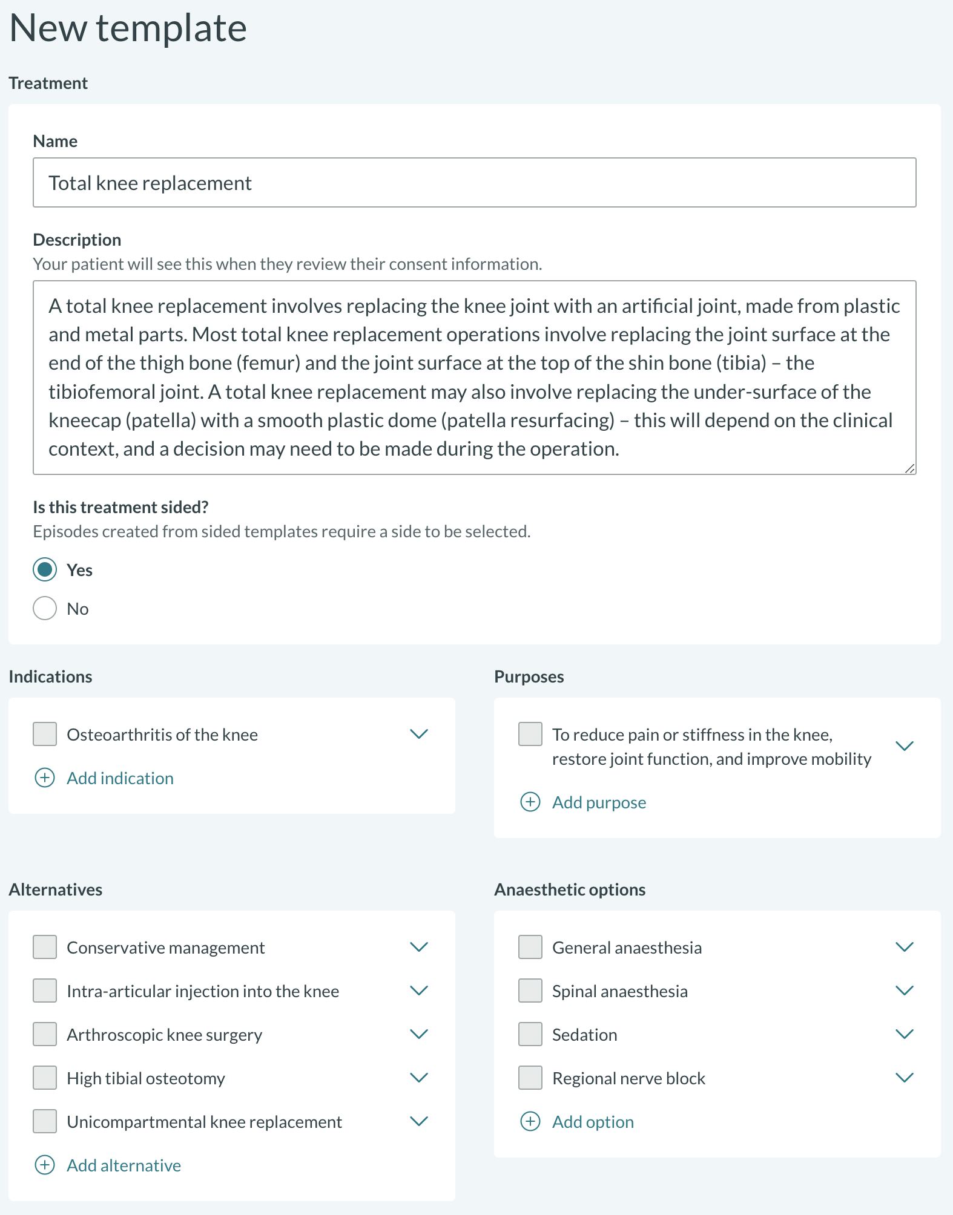953x1215 pixels.
Task: Click the Add alternative plus icon
Action: 44,1165
